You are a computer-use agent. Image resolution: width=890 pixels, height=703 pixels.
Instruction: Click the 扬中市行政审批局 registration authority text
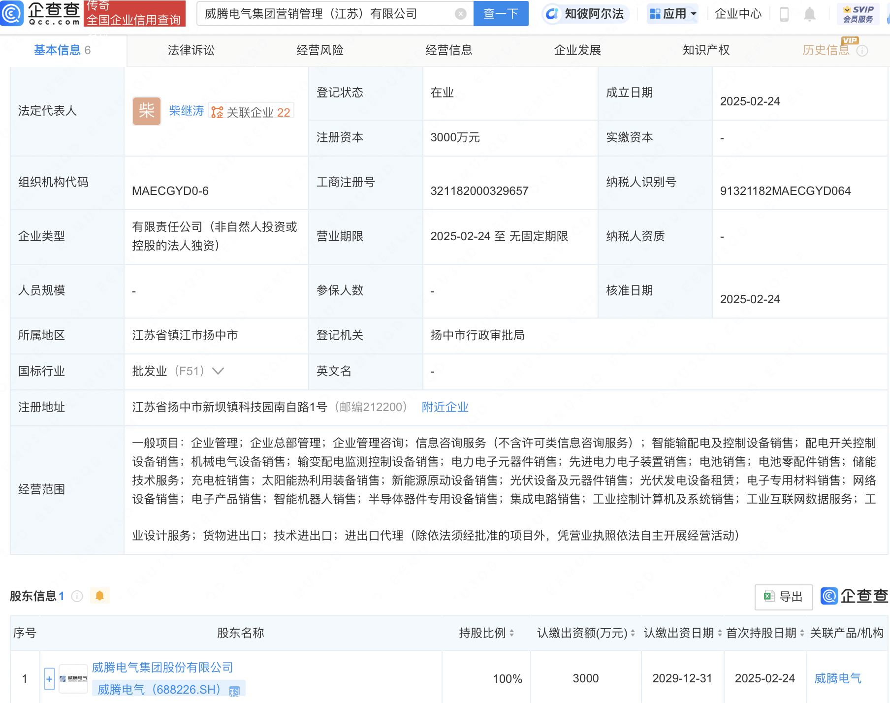(x=477, y=335)
